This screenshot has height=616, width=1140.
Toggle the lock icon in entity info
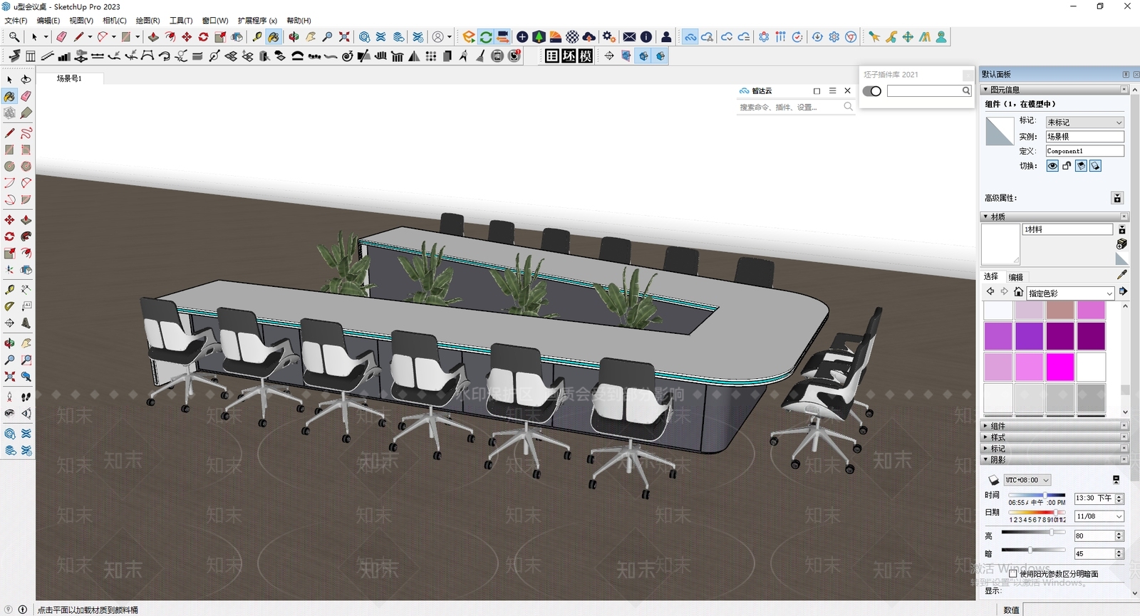point(1067,166)
